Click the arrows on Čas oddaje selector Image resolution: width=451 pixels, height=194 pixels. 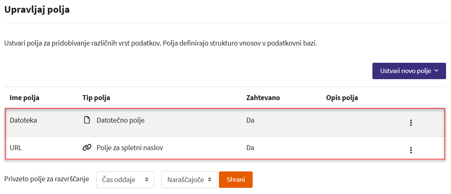coord(146,180)
